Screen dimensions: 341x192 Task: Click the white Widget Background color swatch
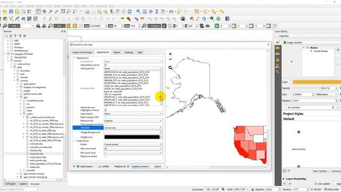pos(132,132)
